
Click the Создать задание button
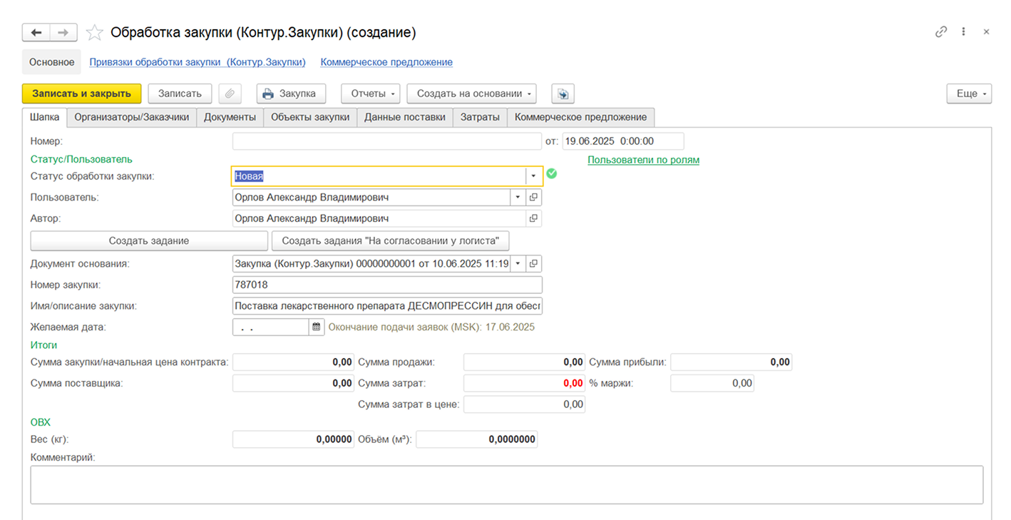[149, 240]
